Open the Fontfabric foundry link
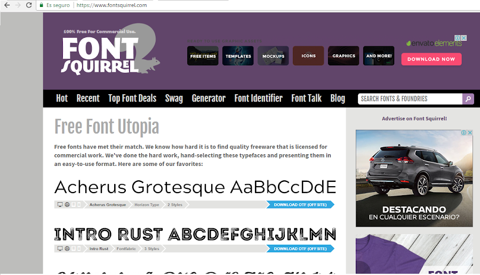This screenshot has width=480, height=275. [x=126, y=249]
